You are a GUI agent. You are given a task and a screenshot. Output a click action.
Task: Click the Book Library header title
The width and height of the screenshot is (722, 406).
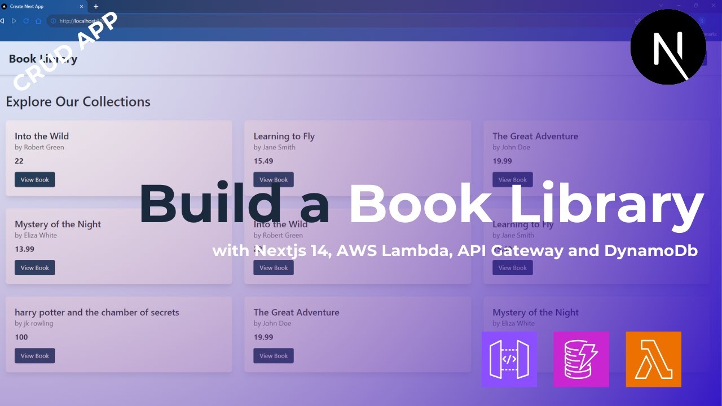43,59
